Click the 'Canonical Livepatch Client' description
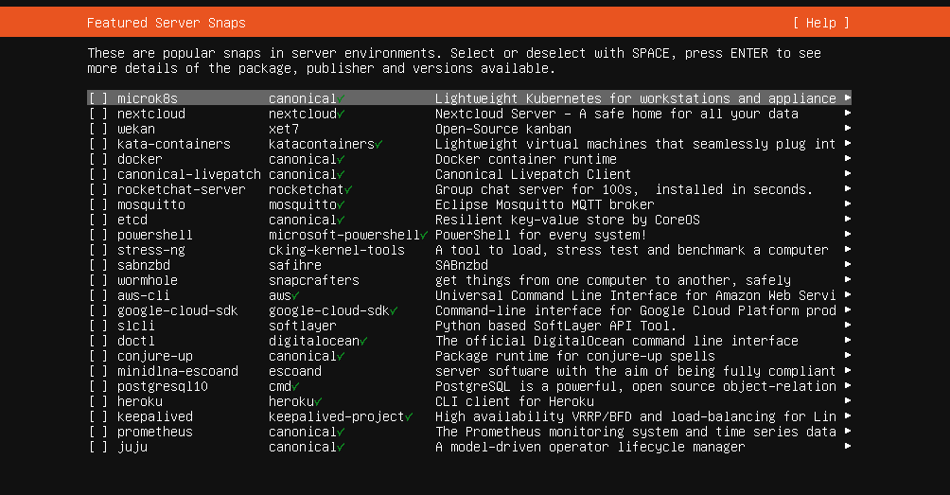The image size is (950, 495). click(533, 174)
